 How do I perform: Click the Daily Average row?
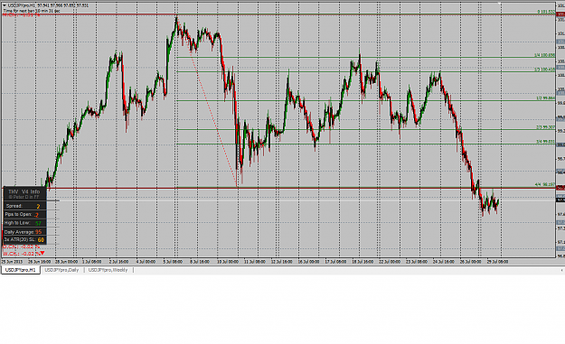click(x=24, y=232)
